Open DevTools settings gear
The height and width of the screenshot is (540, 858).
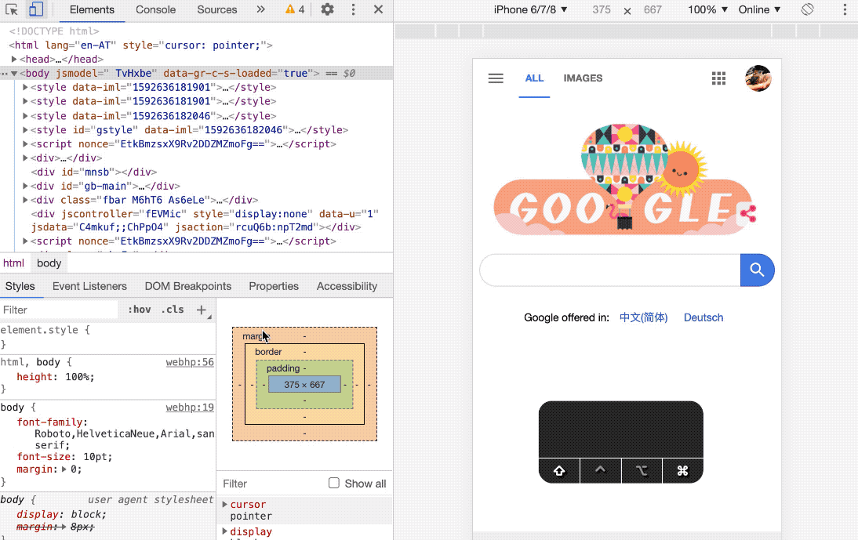[328, 9]
